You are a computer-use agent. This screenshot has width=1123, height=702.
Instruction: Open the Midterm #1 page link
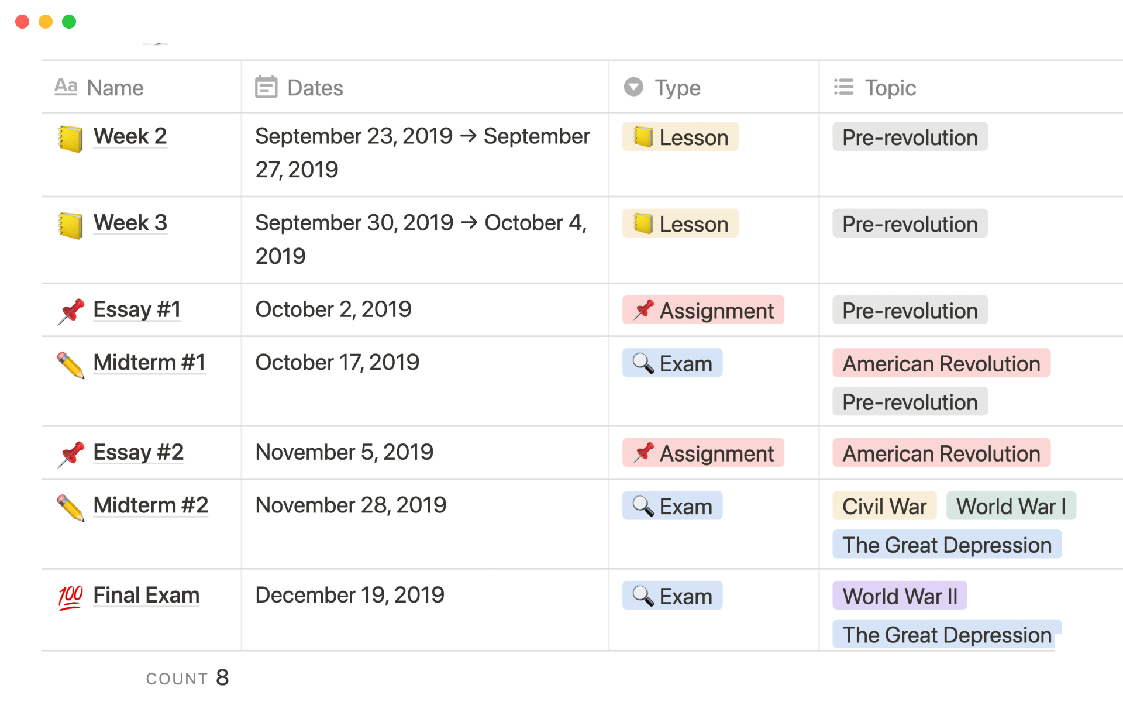[149, 363]
